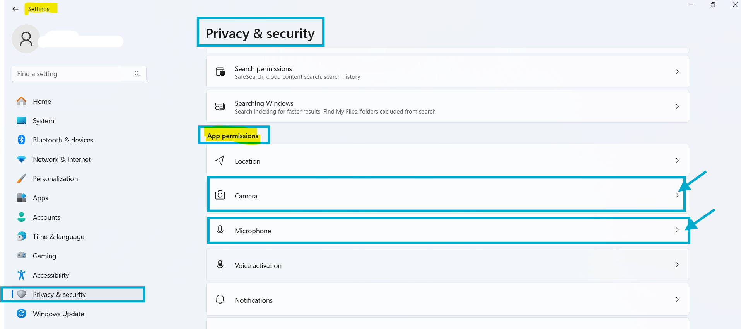Open Location settings via its chevron
This screenshot has width=741, height=329.
(x=677, y=160)
